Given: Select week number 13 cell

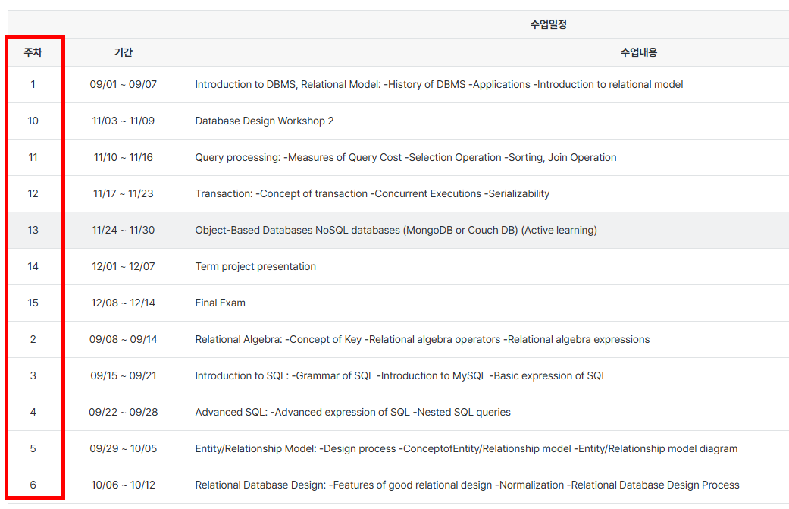Looking at the screenshot, I should (33, 230).
